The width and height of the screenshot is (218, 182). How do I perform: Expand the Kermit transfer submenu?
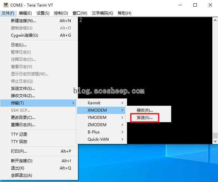102,103
